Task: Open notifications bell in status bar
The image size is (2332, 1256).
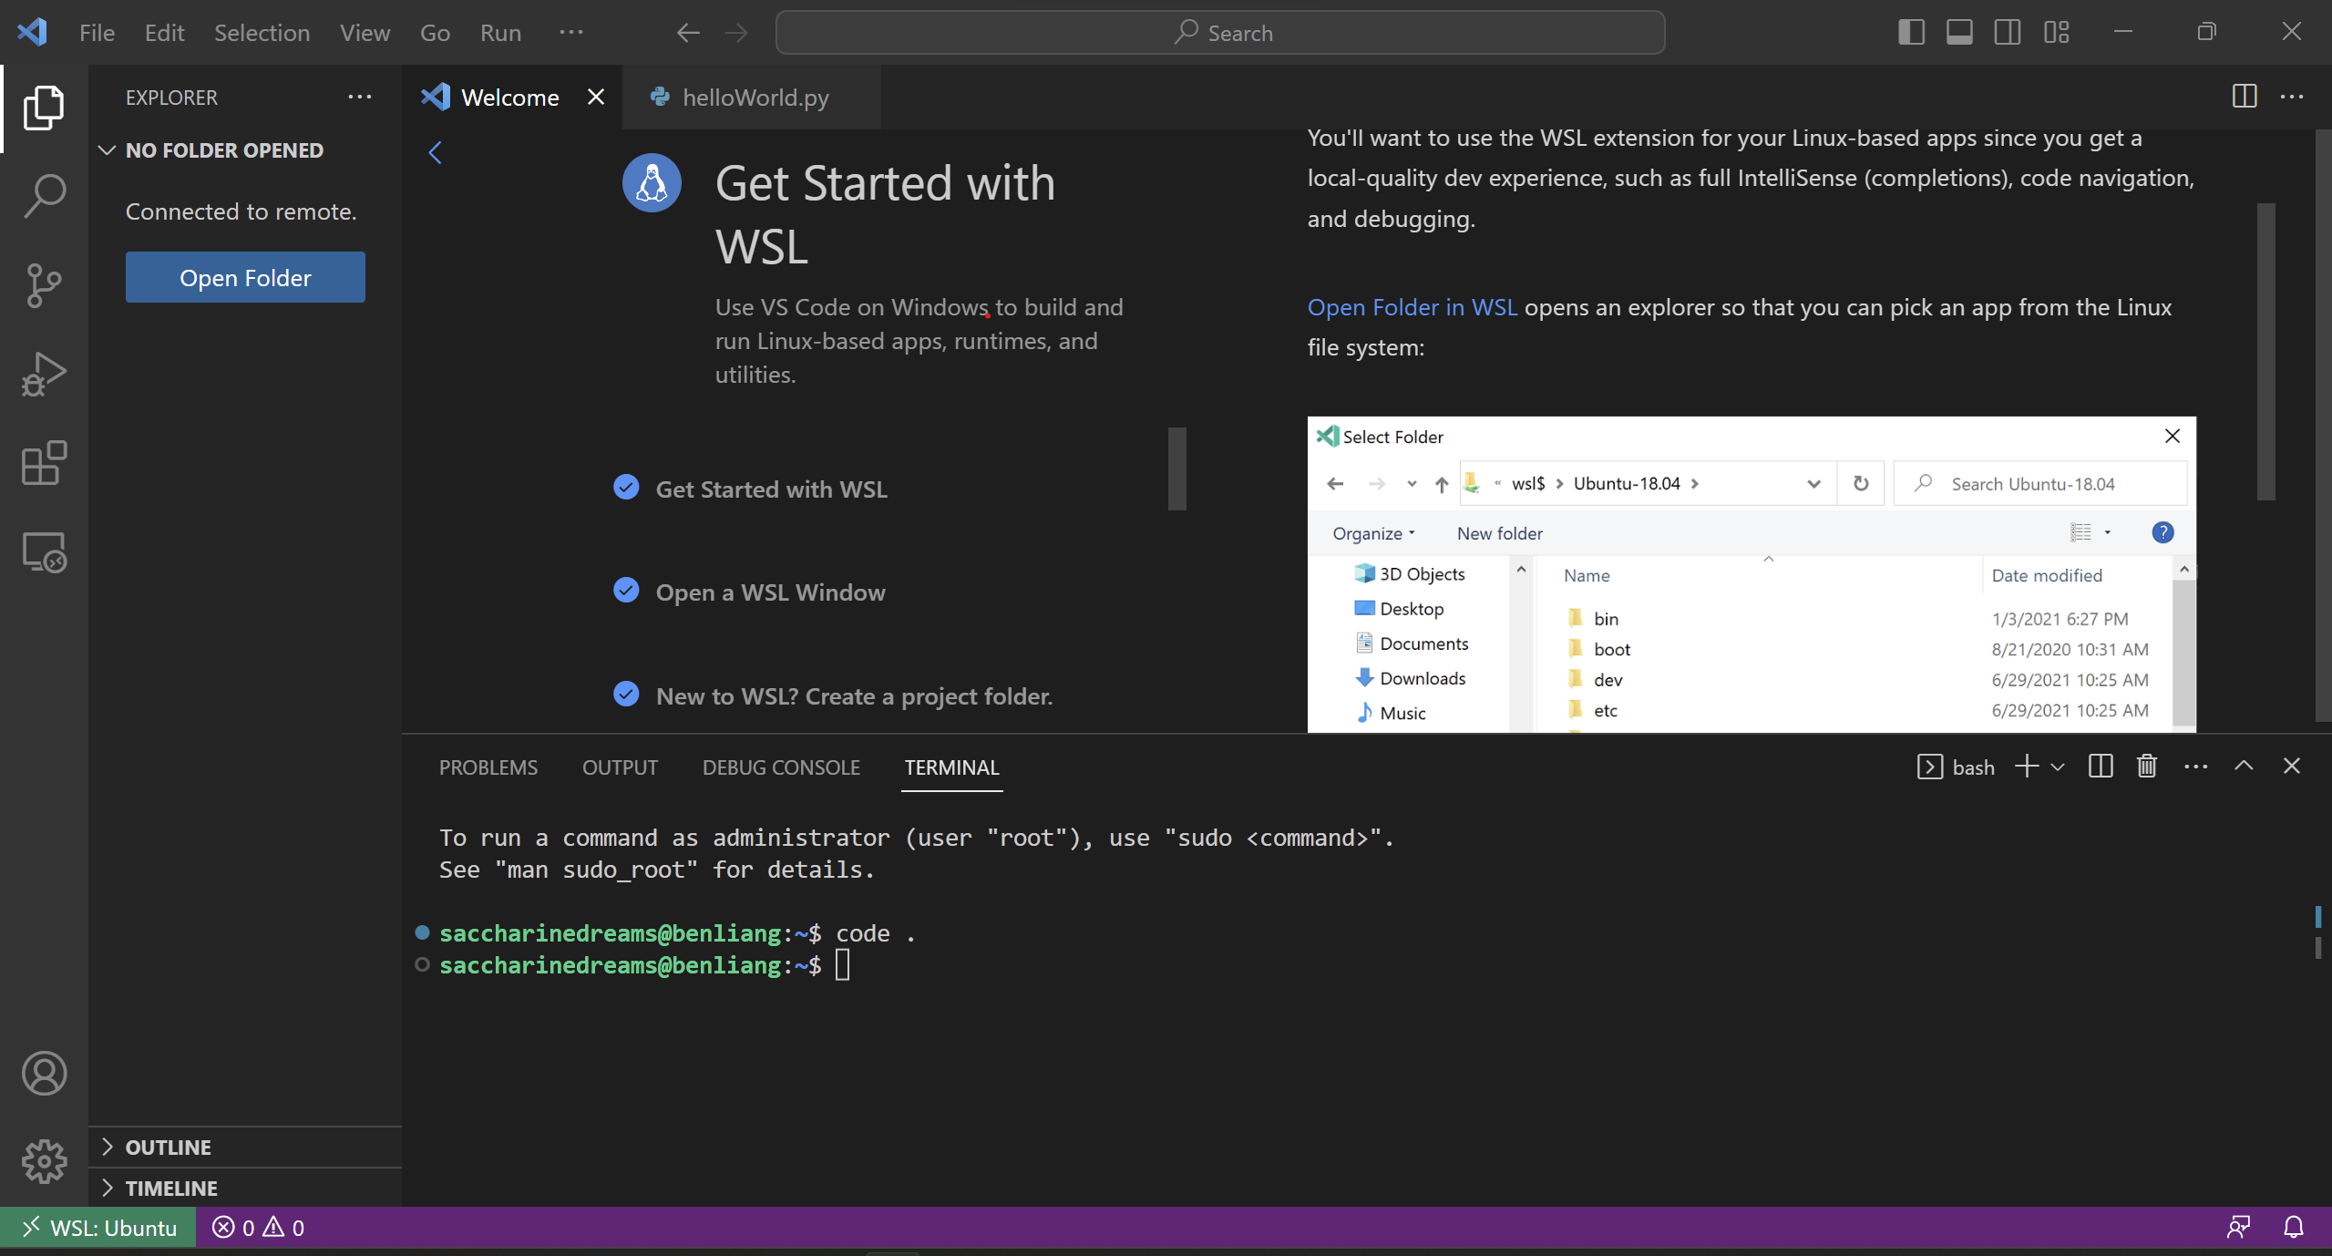Action: click(2294, 1228)
